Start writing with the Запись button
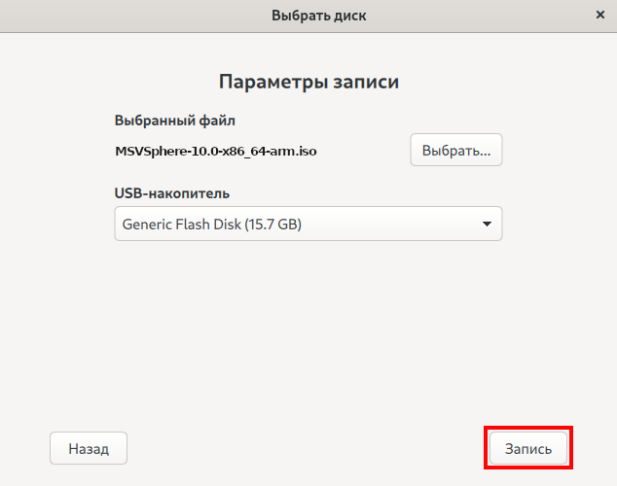Image resolution: width=617 pixels, height=486 pixels. coord(528,448)
